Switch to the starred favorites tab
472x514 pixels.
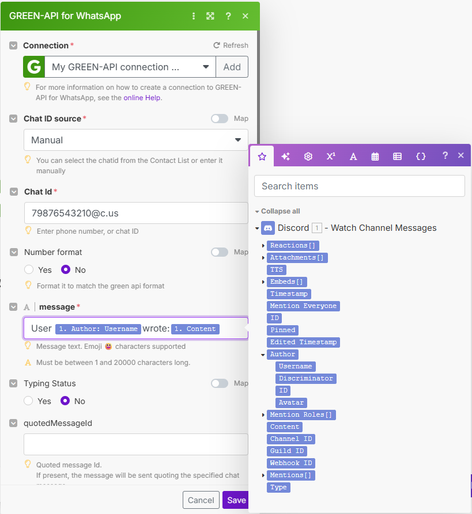[x=262, y=156]
